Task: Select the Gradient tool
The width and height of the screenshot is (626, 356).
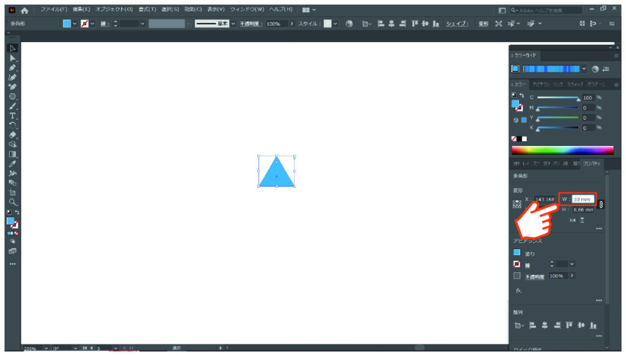Action: pyautogui.click(x=12, y=154)
